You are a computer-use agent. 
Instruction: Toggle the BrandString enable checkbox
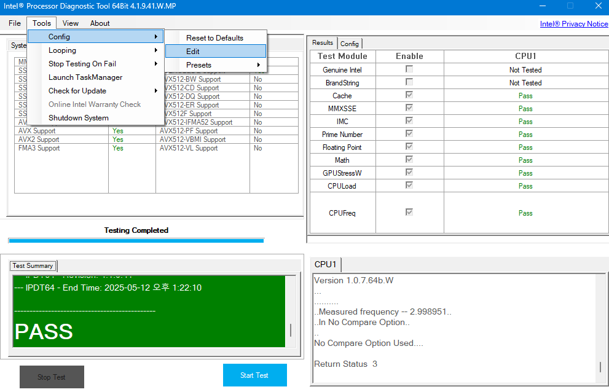pyautogui.click(x=409, y=82)
